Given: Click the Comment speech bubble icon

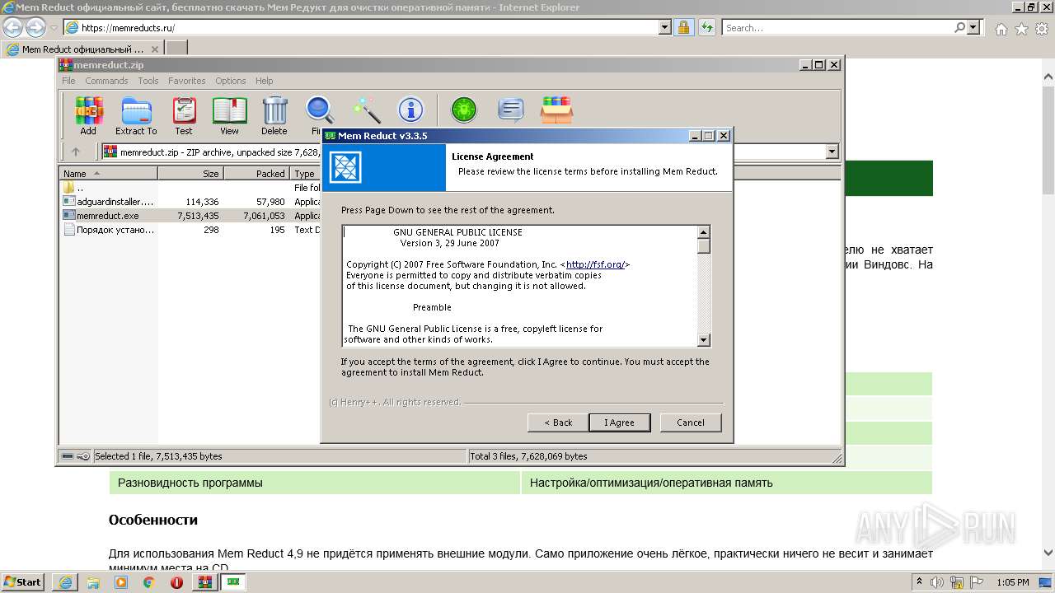Looking at the screenshot, I should click(x=511, y=110).
